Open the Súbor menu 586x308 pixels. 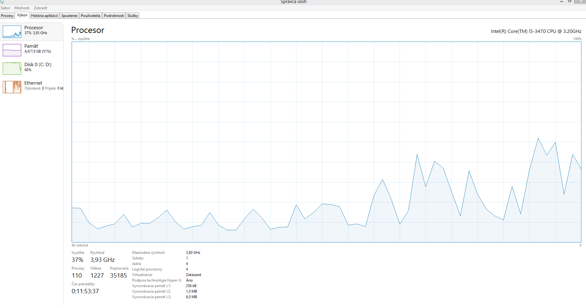tap(5, 8)
